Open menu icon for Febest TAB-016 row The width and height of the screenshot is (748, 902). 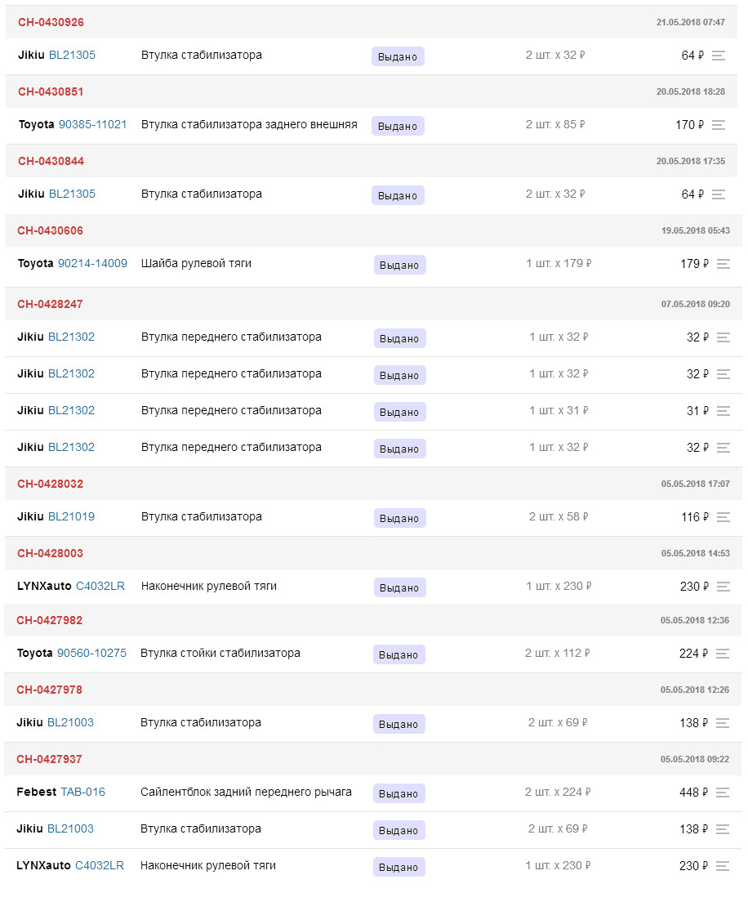[722, 793]
